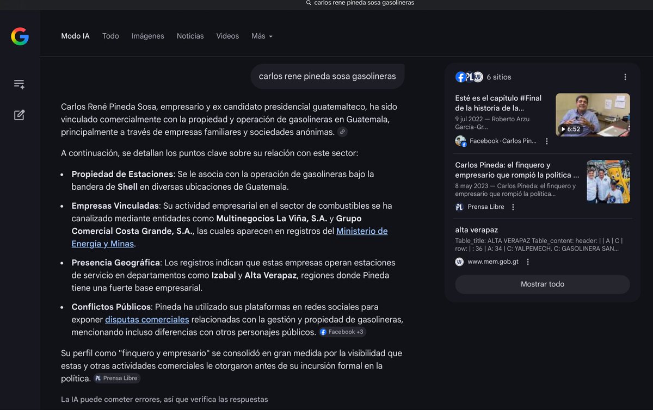Viewport: 653px width, 410px height.
Task: Open more options for Prensa Libre source
Action: coord(513,207)
